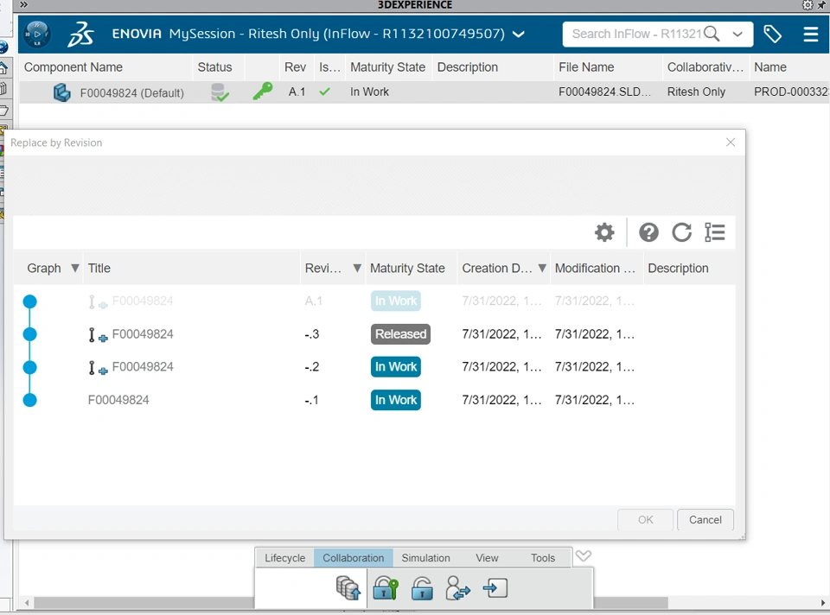Select the F00049824 row with revision -.3

click(374, 334)
